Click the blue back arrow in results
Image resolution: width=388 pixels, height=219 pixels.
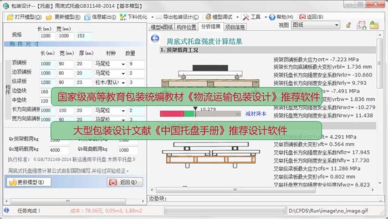click(x=155, y=39)
